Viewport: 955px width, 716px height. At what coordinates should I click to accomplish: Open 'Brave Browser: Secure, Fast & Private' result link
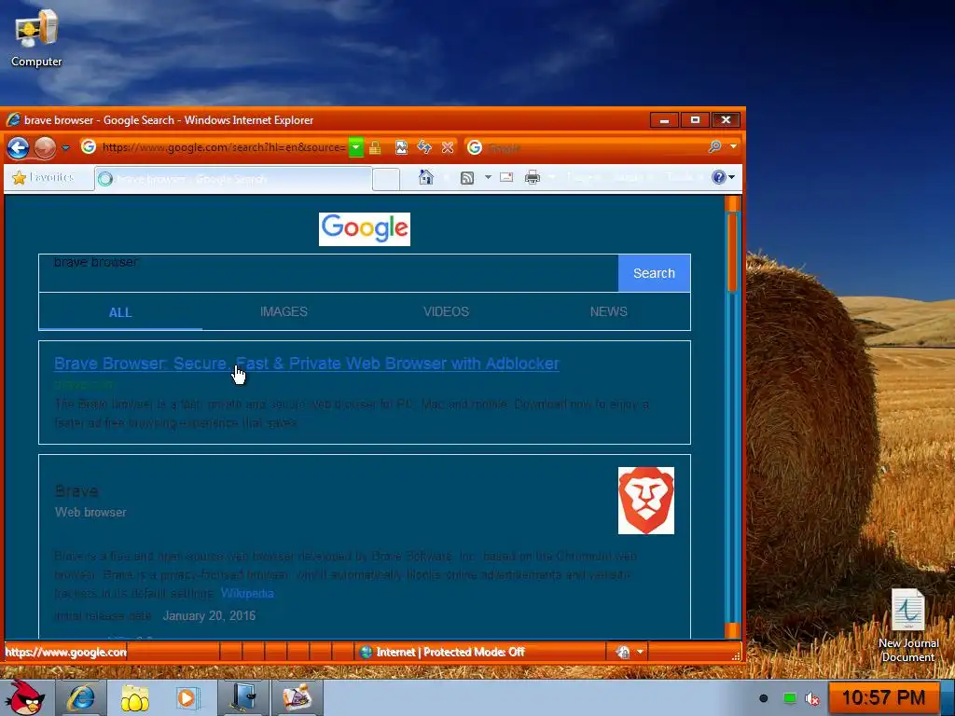[306, 364]
